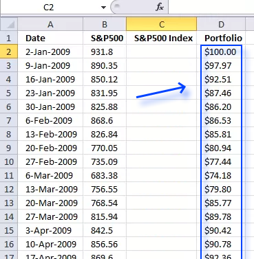Screen dimensions: 254x259
Task: Select the cell 3-Apr-2009
Action: [50, 230]
